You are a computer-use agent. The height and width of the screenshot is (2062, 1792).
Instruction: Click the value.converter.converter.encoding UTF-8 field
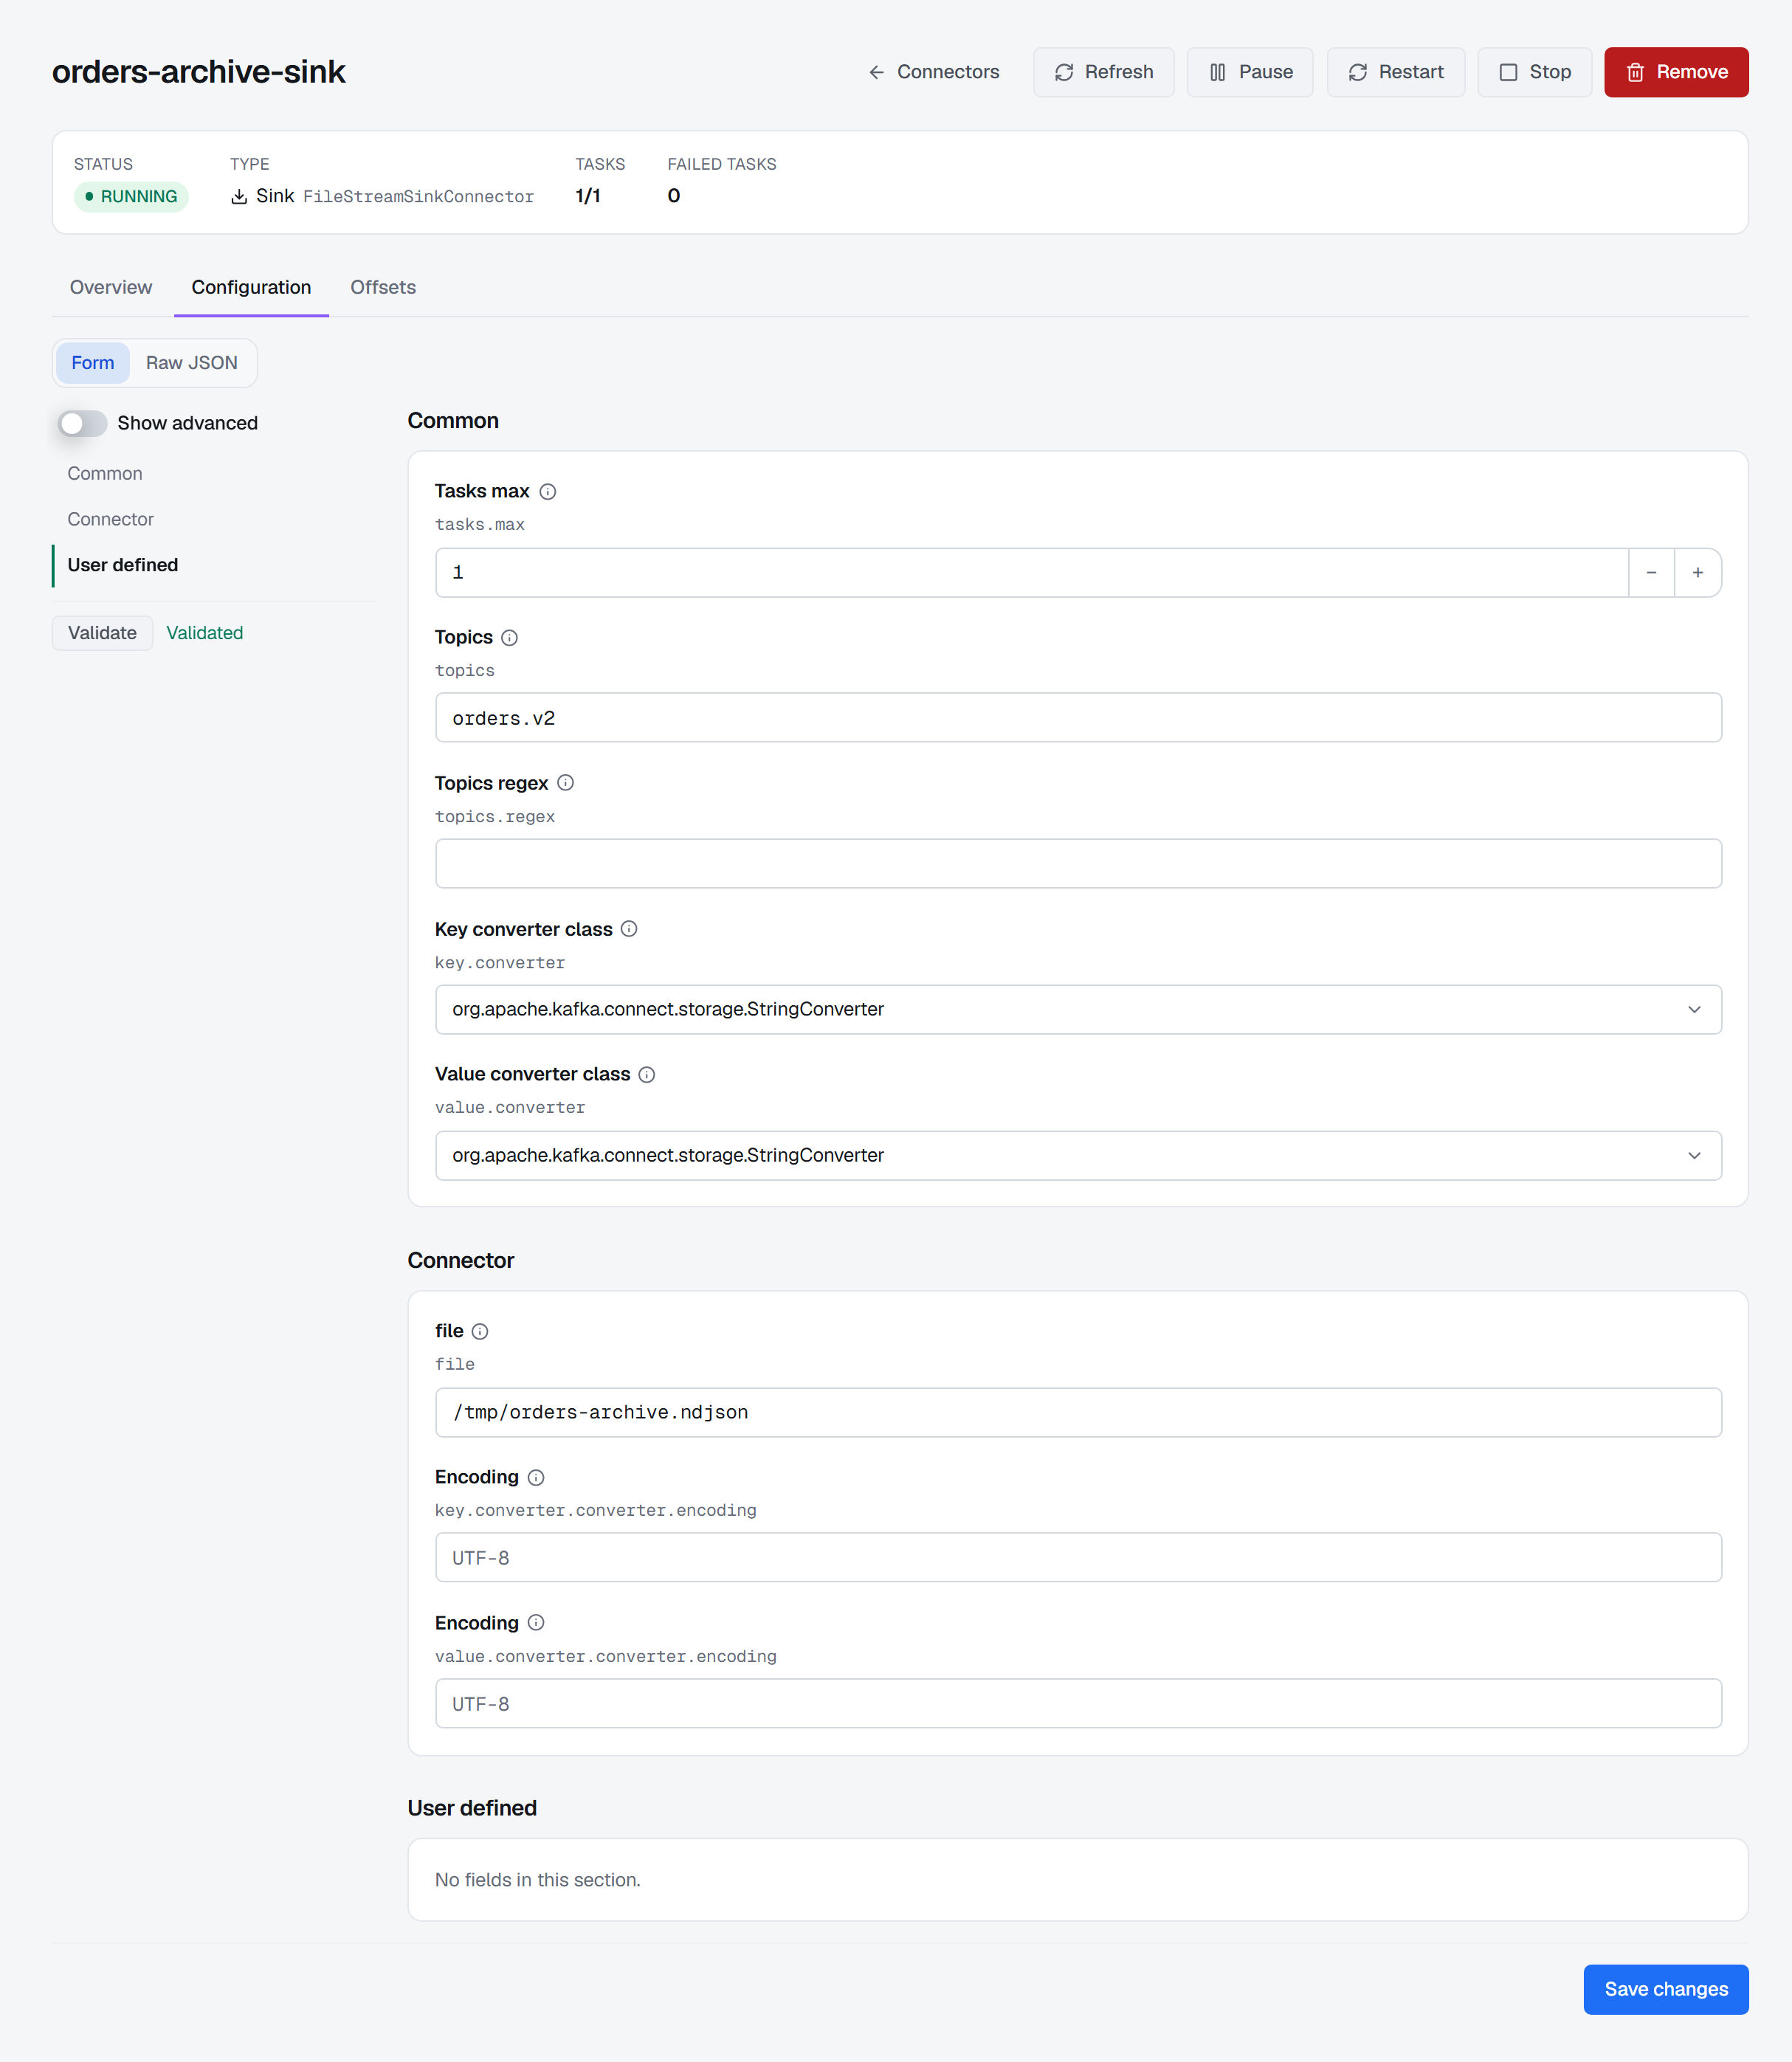click(x=1078, y=1704)
